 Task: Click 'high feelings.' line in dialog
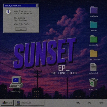[x=21, y=20]
